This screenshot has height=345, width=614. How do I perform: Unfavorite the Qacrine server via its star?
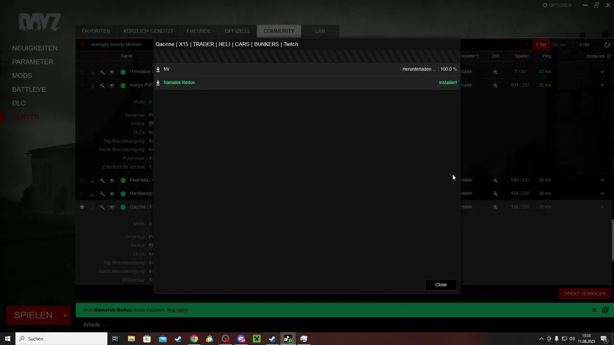click(82, 207)
